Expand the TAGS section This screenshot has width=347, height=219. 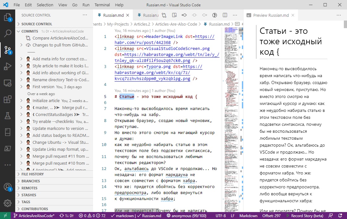(54, 202)
